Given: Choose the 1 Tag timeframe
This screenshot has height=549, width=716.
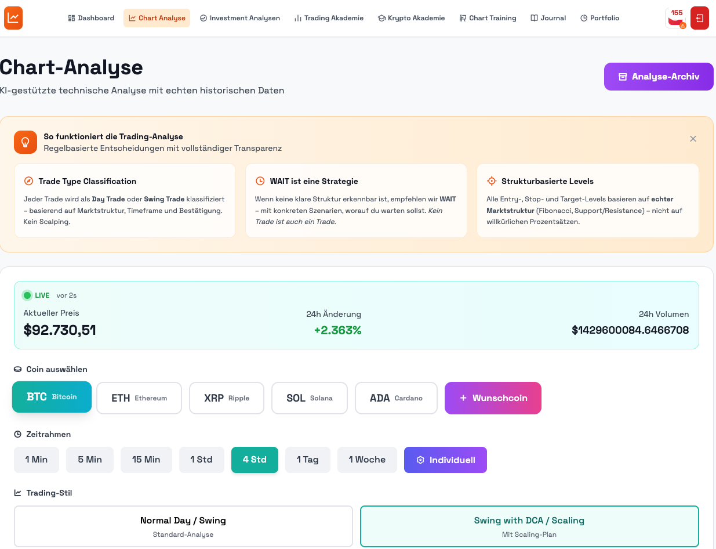Looking at the screenshot, I should point(307,460).
